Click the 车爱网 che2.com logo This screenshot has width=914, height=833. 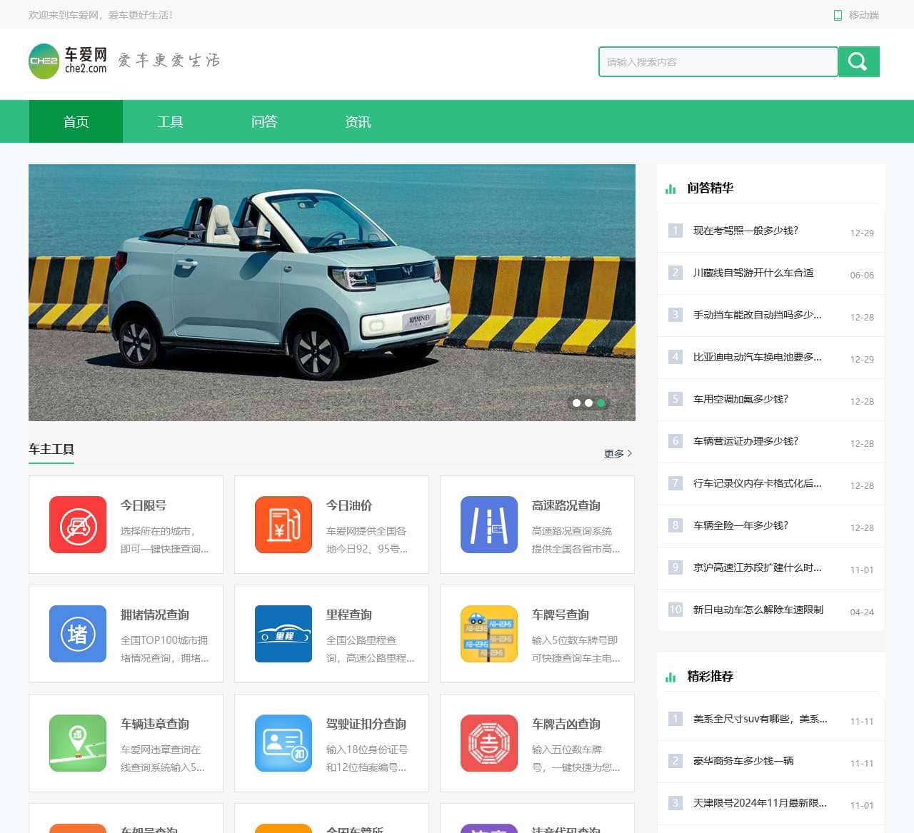[68, 61]
